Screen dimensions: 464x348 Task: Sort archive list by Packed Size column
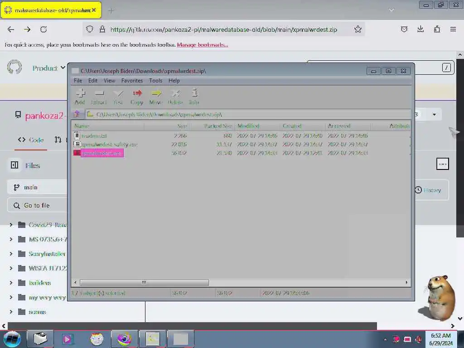click(212, 126)
